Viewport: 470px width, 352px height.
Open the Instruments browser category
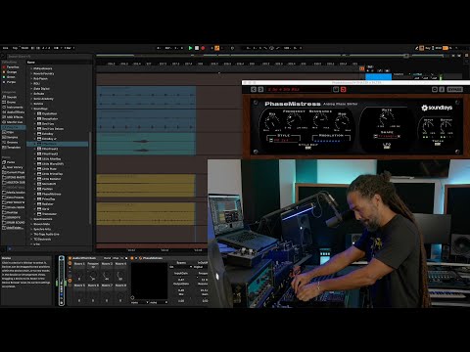point(13,108)
